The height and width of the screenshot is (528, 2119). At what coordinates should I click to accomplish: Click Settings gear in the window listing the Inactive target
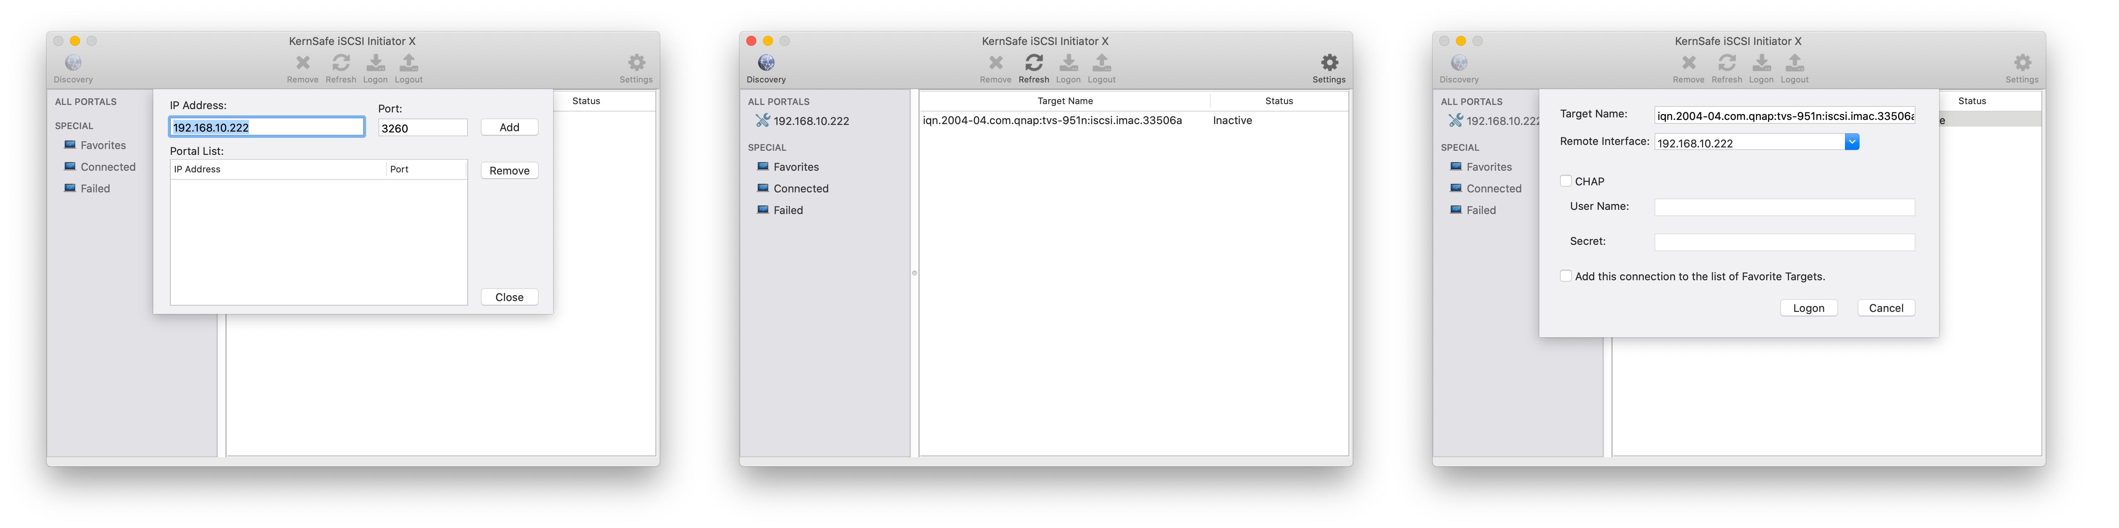1329,63
